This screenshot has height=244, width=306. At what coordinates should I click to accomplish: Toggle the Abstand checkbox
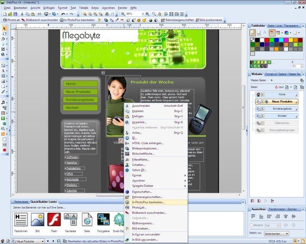(x=251, y=225)
